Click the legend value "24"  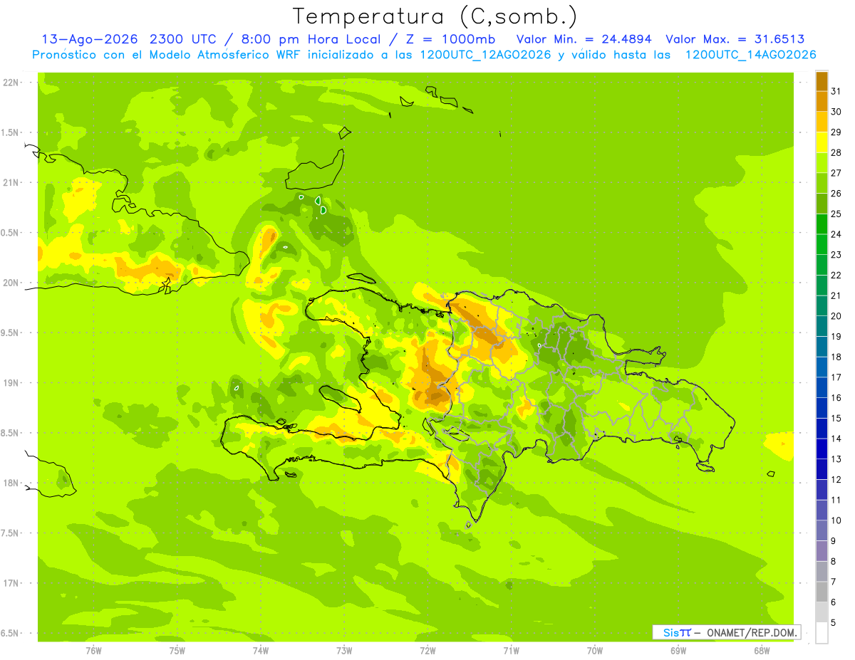pyautogui.click(x=836, y=234)
